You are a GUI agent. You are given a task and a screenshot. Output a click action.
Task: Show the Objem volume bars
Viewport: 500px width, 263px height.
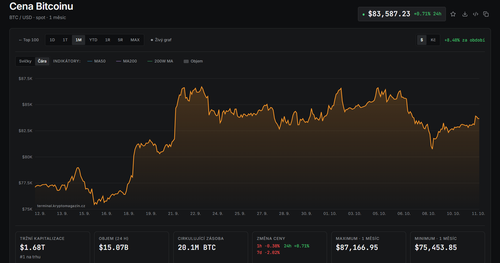[x=193, y=61]
